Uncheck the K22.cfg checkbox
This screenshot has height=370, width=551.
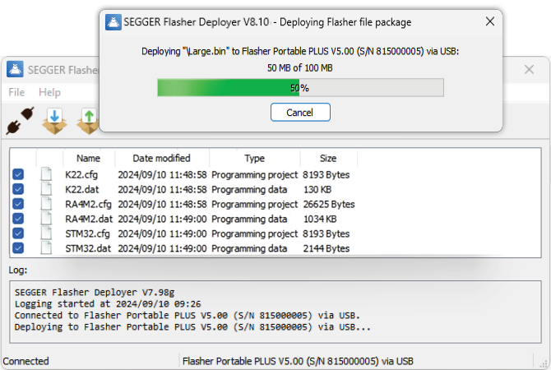[19, 174]
